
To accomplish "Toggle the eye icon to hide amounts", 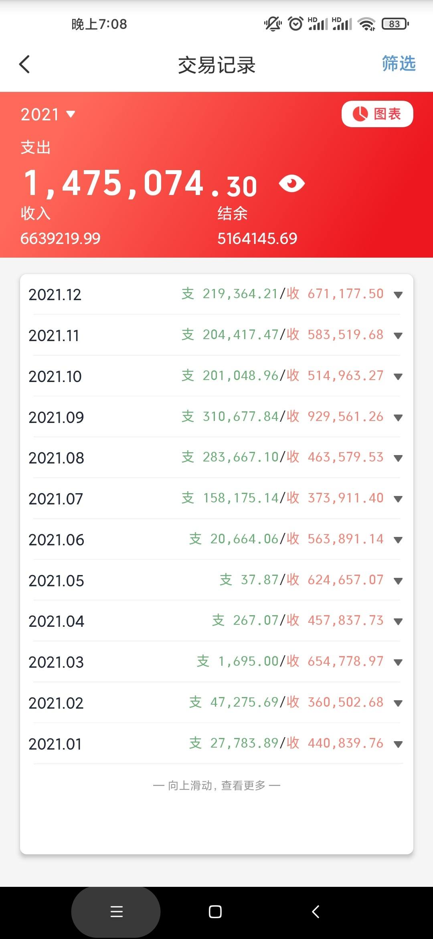I will pyautogui.click(x=292, y=184).
